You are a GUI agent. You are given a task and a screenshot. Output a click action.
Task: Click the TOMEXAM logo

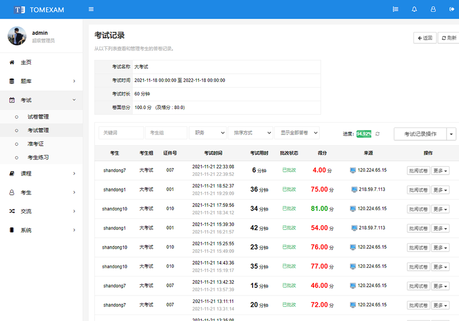point(39,10)
